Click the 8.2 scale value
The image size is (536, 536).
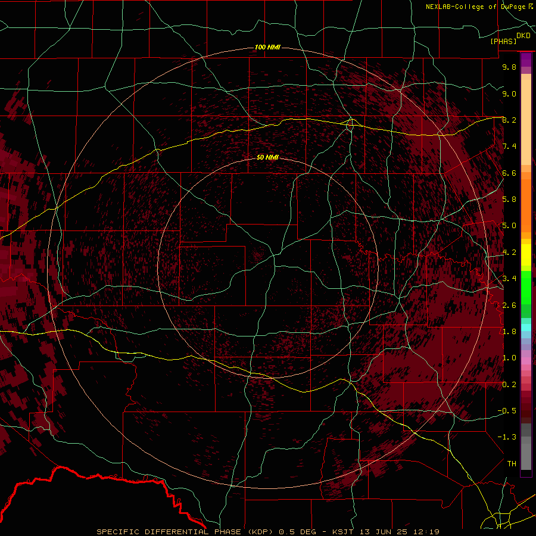509,120
